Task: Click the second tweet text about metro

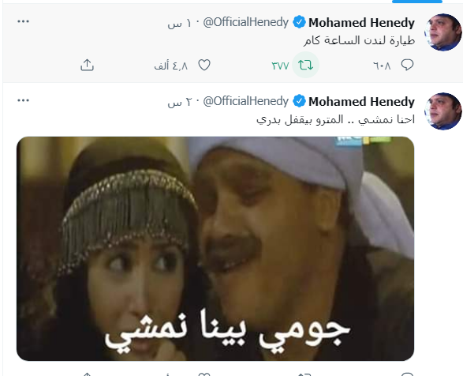Action: click(x=335, y=119)
